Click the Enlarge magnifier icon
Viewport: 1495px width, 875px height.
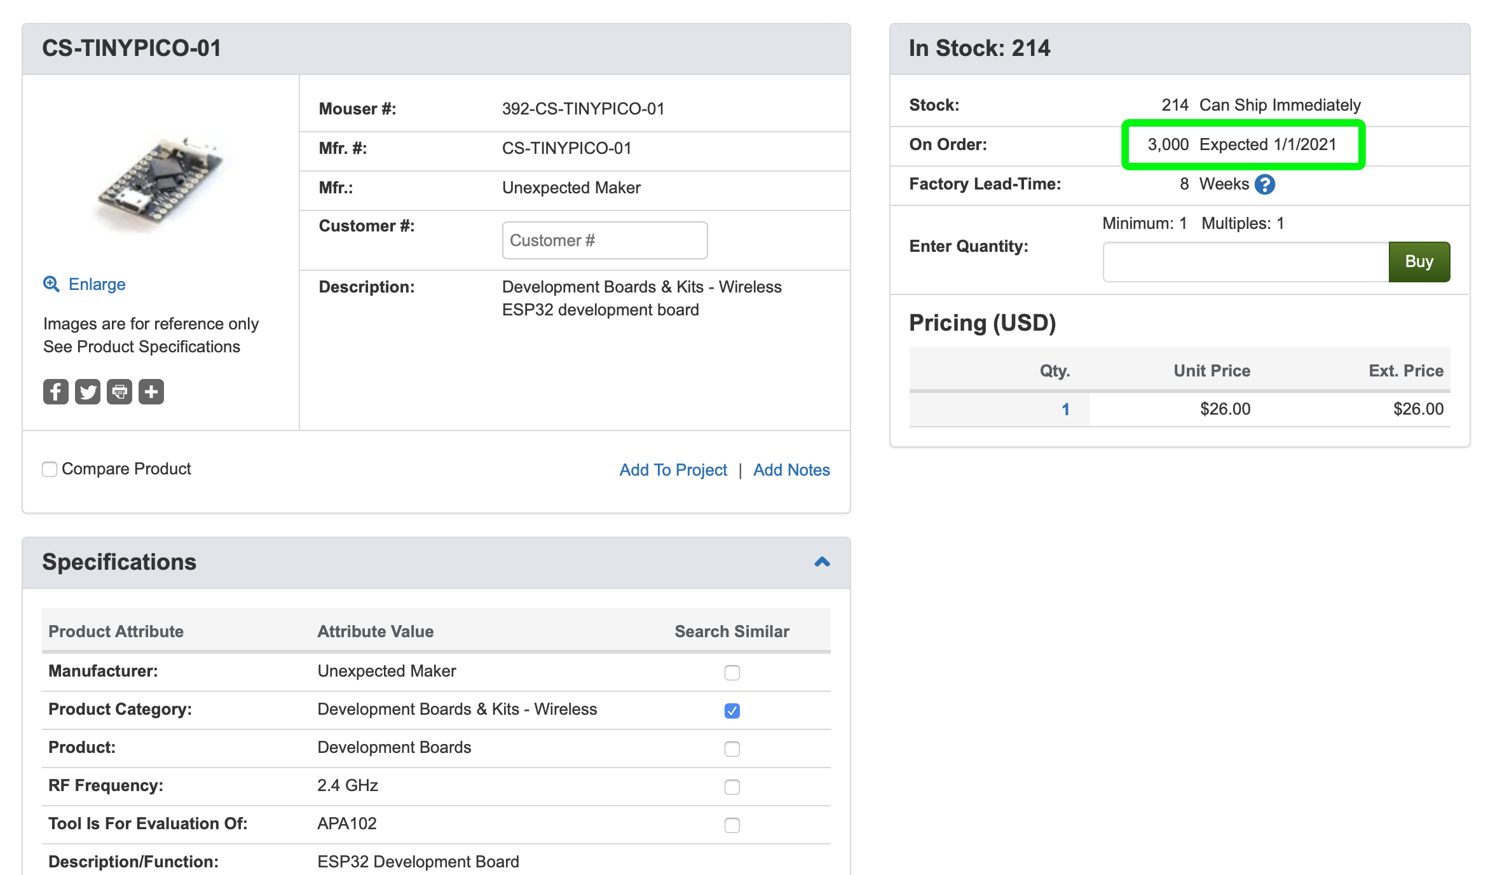click(x=51, y=284)
